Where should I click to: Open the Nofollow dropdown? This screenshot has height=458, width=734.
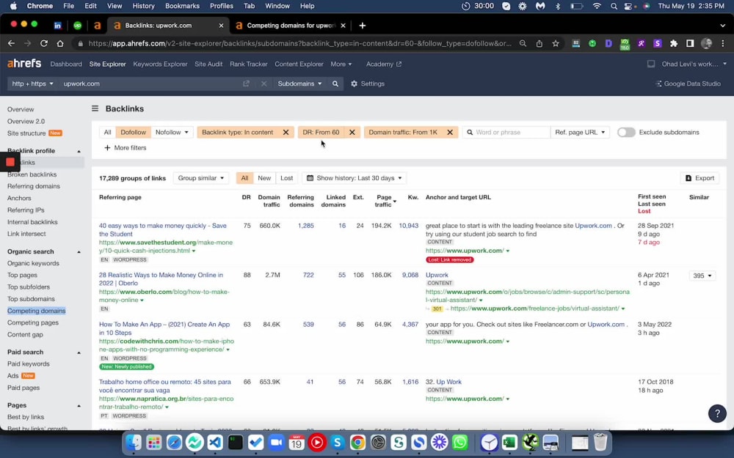click(172, 132)
